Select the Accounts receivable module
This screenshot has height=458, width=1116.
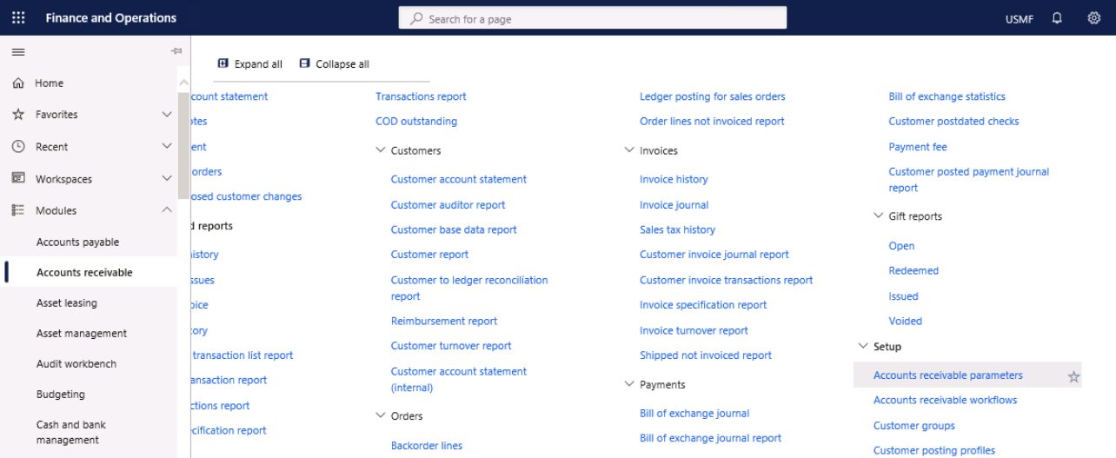[x=84, y=273]
